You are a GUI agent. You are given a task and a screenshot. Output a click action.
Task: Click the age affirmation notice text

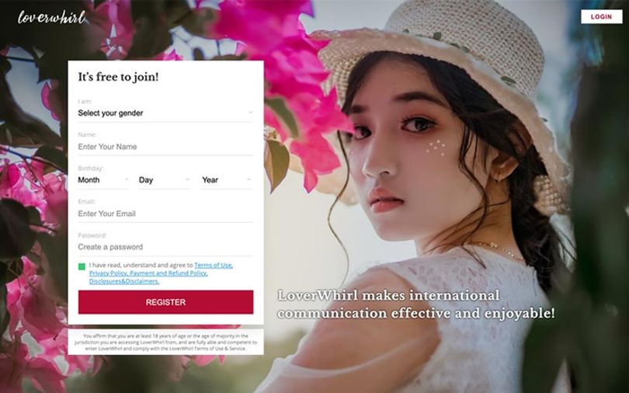pyautogui.click(x=165, y=342)
